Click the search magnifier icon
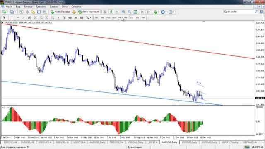The width and height of the screenshot is (265, 149). click(256, 12)
